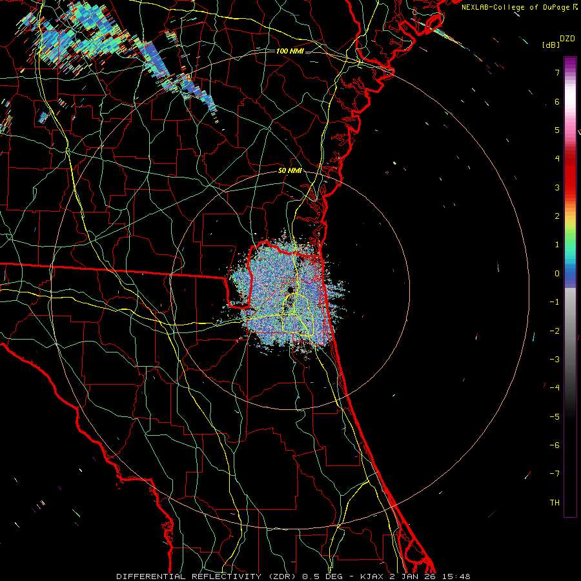Click the 7 value on color scale
The height and width of the screenshot is (581, 581).
[557, 72]
